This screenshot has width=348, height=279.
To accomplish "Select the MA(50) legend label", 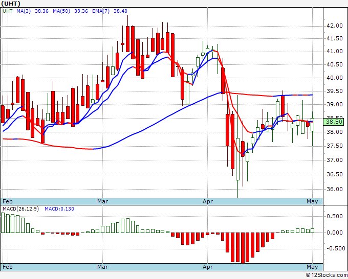I will [61, 11].
